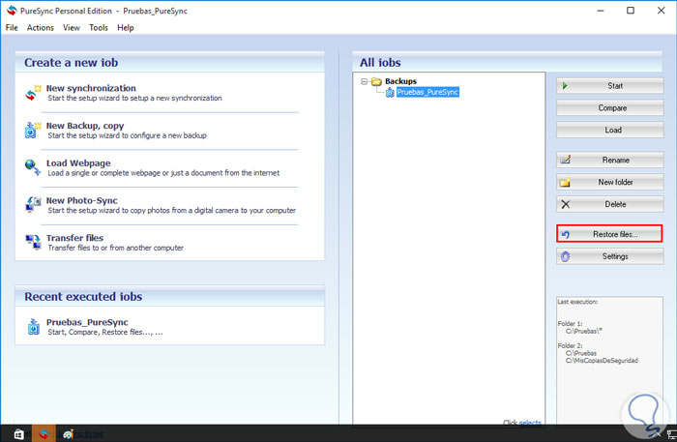Screen dimensions: 677x442
Task: Click the New synchronization link
Action: [x=91, y=88]
